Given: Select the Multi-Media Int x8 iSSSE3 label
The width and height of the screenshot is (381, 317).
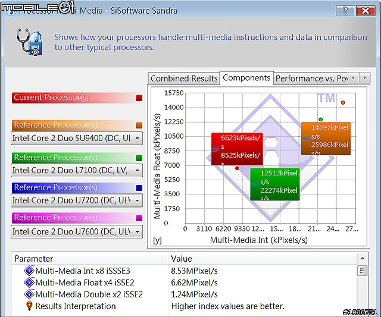Looking at the screenshot, I should (x=83, y=271).
